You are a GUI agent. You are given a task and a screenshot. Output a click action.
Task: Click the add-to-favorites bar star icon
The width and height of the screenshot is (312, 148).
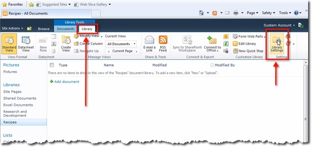[31, 4]
